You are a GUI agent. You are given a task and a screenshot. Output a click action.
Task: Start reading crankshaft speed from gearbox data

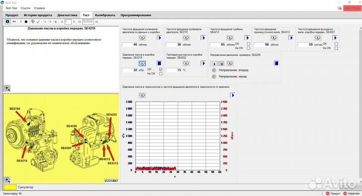[159, 38]
